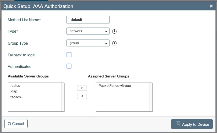Click the Assigned Server Groups list scrollbar
217x133 pixels.
tap(151, 97)
